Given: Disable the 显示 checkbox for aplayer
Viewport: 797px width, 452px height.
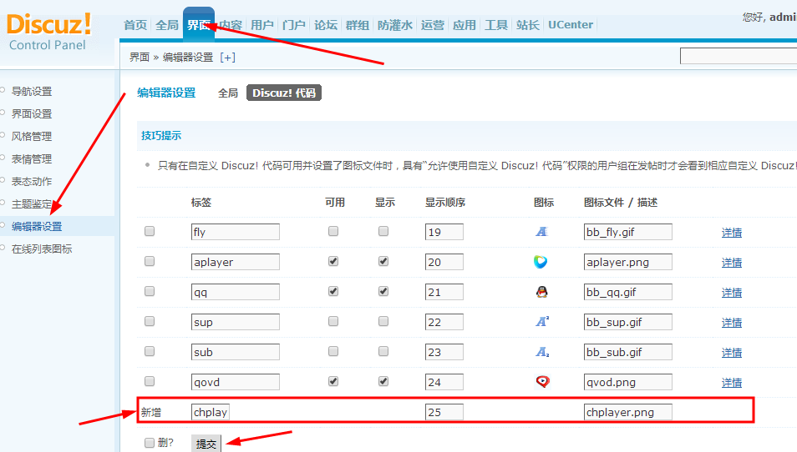Looking at the screenshot, I should pos(383,261).
